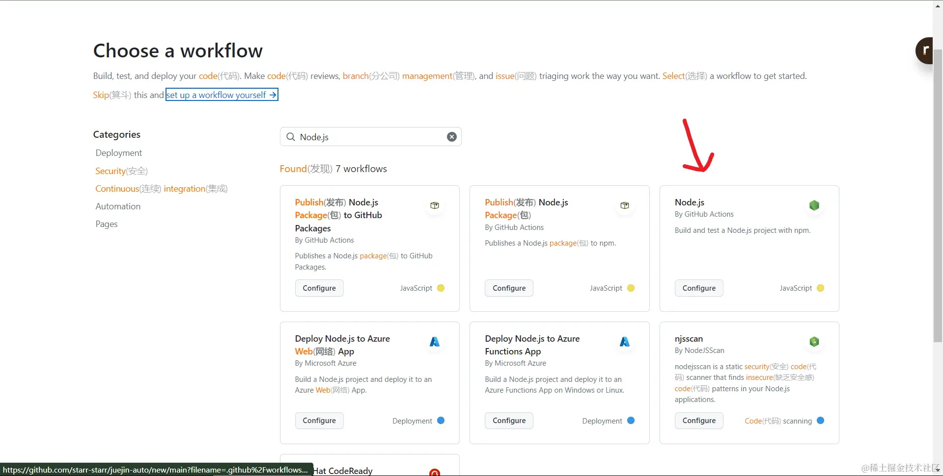Click the njsscan card title
Screen dimensions: 943x476
(689, 339)
